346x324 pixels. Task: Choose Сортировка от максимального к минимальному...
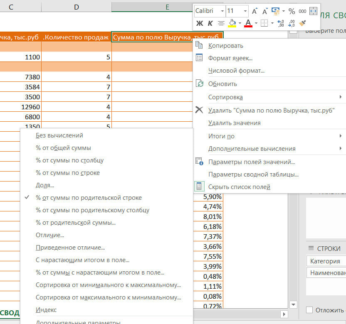109,297
